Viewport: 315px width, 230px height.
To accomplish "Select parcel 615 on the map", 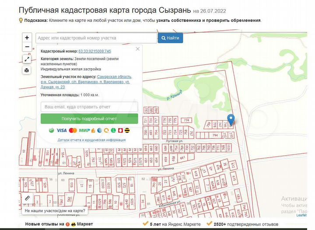I will coord(234,178).
